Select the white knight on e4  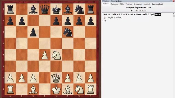pyautogui.click(x=56, y=55)
